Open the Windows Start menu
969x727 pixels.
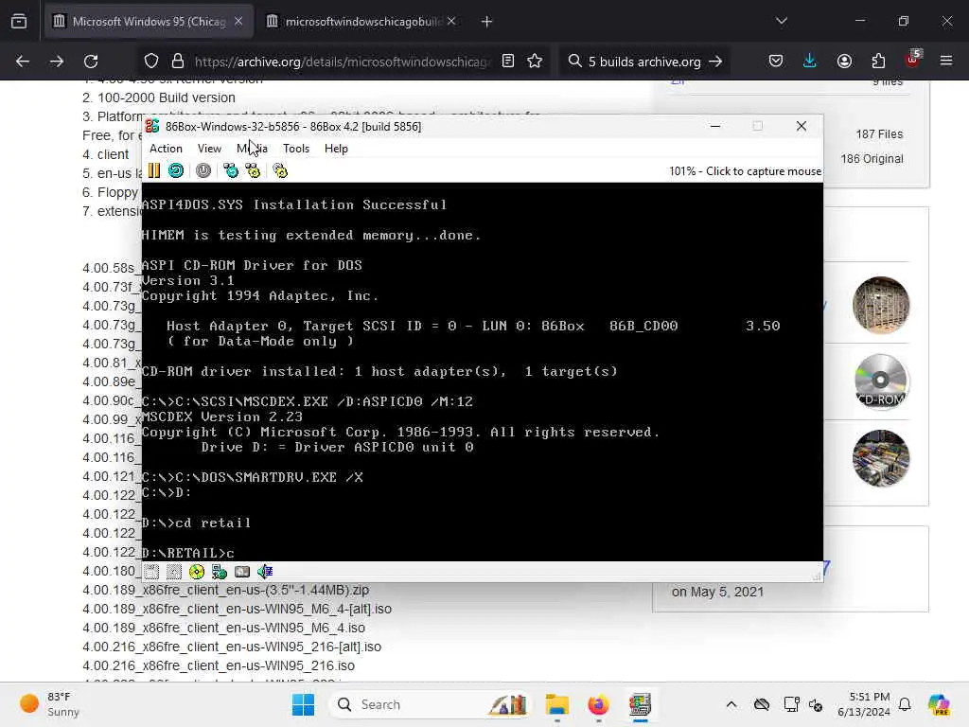(x=303, y=704)
